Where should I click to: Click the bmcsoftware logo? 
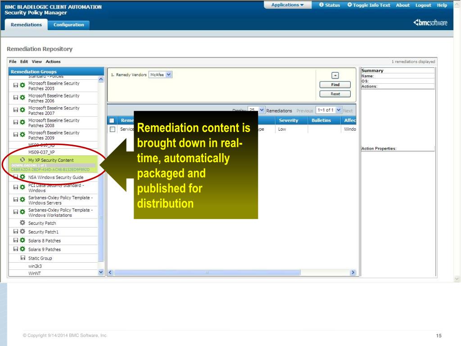coord(430,23)
